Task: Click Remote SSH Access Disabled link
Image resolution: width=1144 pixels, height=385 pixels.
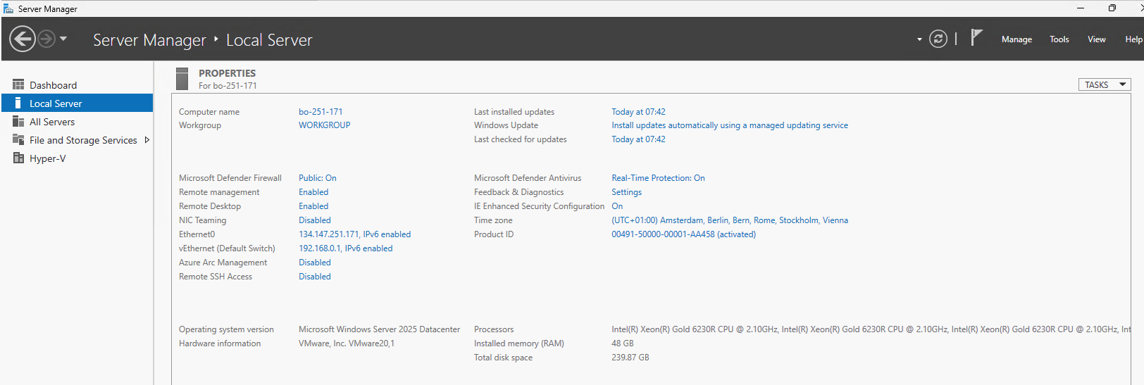Action: coord(315,277)
